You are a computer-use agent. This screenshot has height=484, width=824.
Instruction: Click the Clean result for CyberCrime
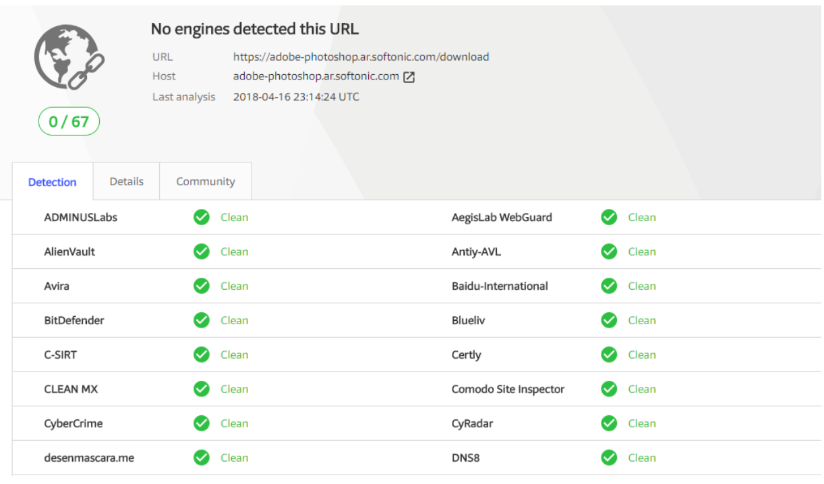click(235, 423)
